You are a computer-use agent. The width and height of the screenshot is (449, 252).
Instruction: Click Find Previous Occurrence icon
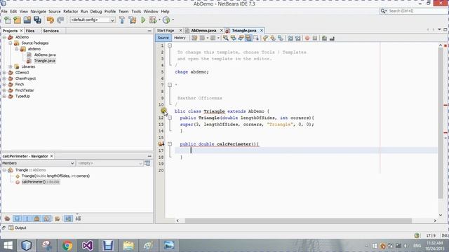pyautogui.click(x=234, y=38)
